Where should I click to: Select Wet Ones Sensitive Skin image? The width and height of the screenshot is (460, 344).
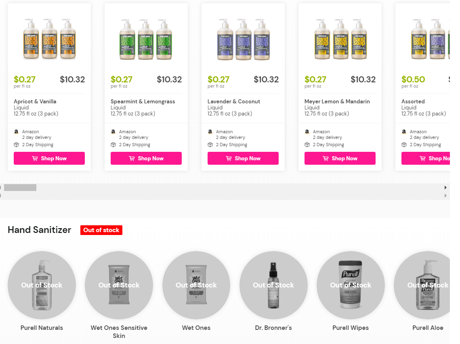coord(119,285)
